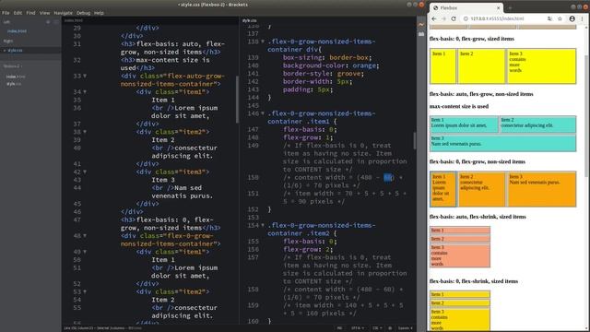Viewport: 590px width, 332px height.
Task: Click salmon Item 3 'contains more words' box
Action: click(460, 255)
